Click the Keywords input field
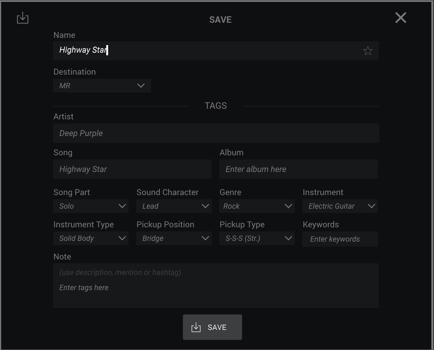This screenshot has width=434, height=350. (x=340, y=239)
